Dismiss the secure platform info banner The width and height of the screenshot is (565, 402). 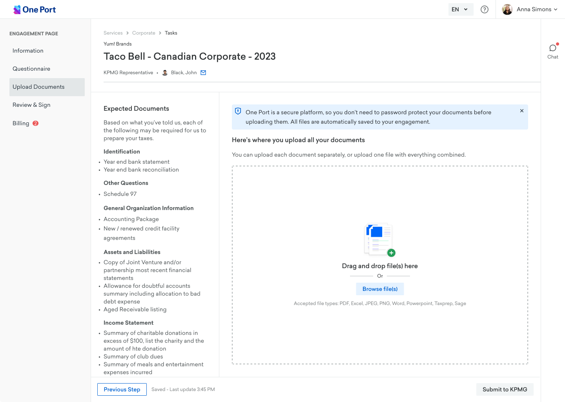pyautogui.click(x=522, y=111)
